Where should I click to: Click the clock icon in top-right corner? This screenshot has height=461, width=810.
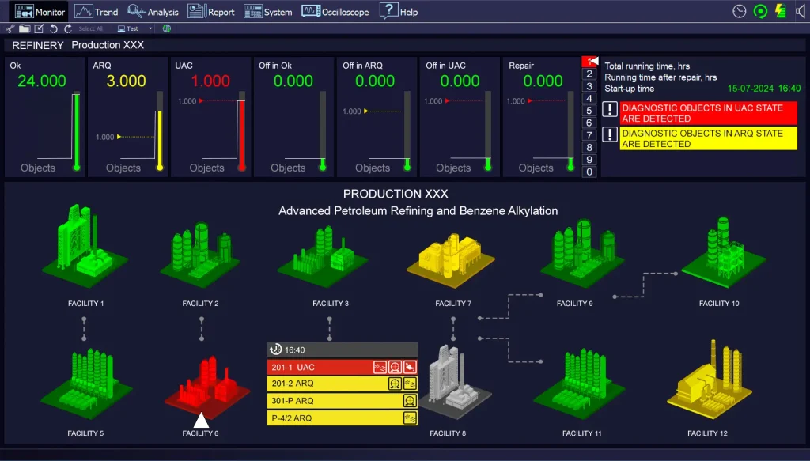(x=740, y=11)
